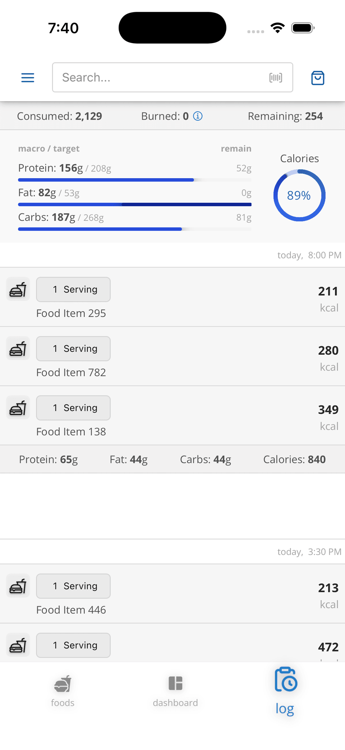Tap the today, 8:00 PM meal header
The image size is (345, 750).
[x=309, y=255]
